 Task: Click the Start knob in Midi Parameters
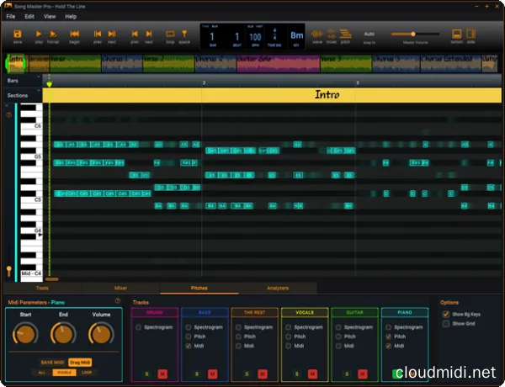25,334
